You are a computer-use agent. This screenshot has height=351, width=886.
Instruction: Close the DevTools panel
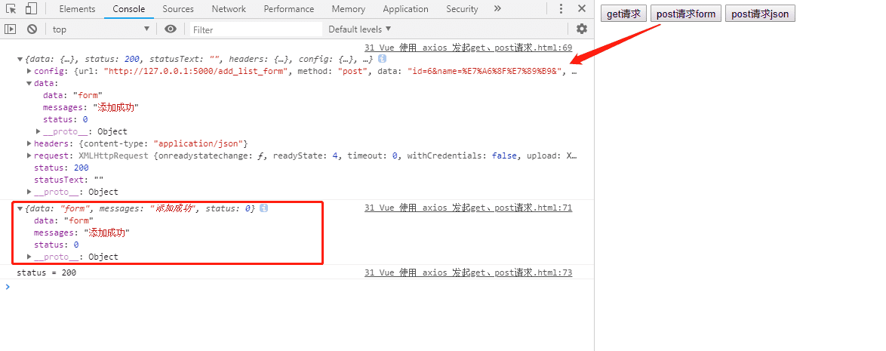coord(581,9)
